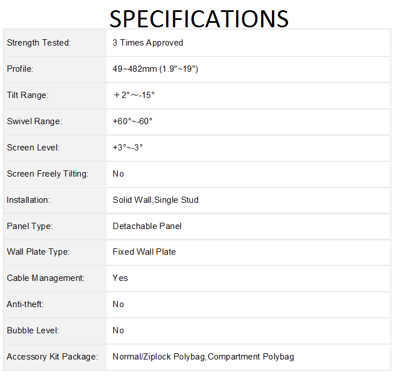
Task: Click the Profile row label
Action: point(20,69)
